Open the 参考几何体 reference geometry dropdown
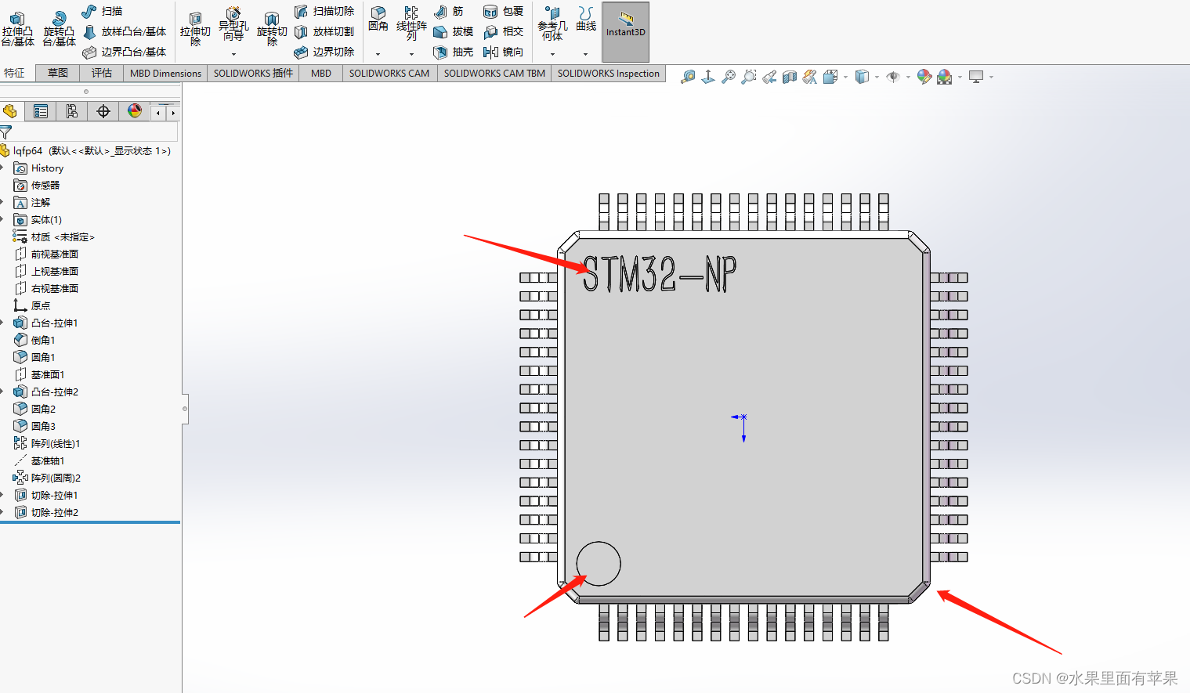Screen dimensions: 1190x693 [x=552, y=54]
